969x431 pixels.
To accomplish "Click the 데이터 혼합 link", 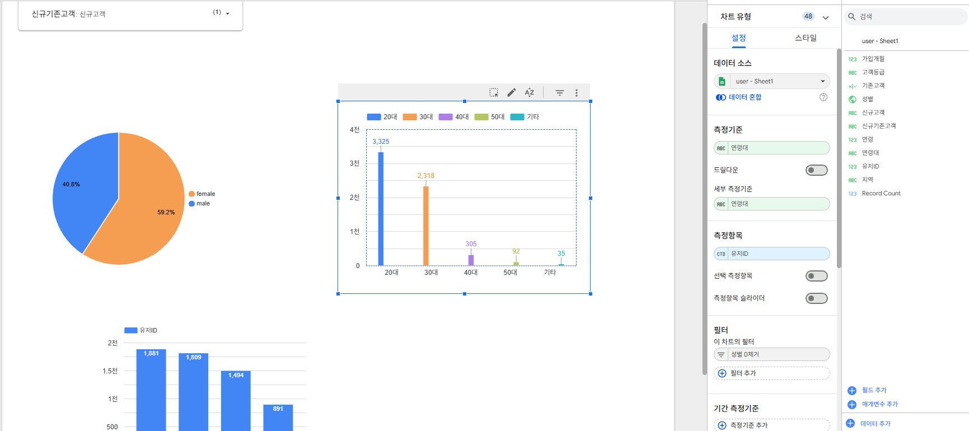I will click(x=745, y=97).
